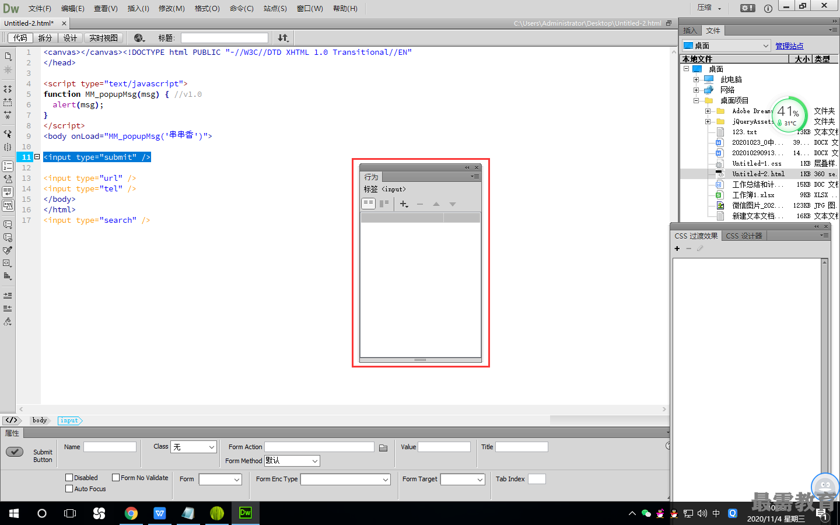The image size is (840, 525).
Task: Open the 站点(S) menu
Action: pos(275,8)
